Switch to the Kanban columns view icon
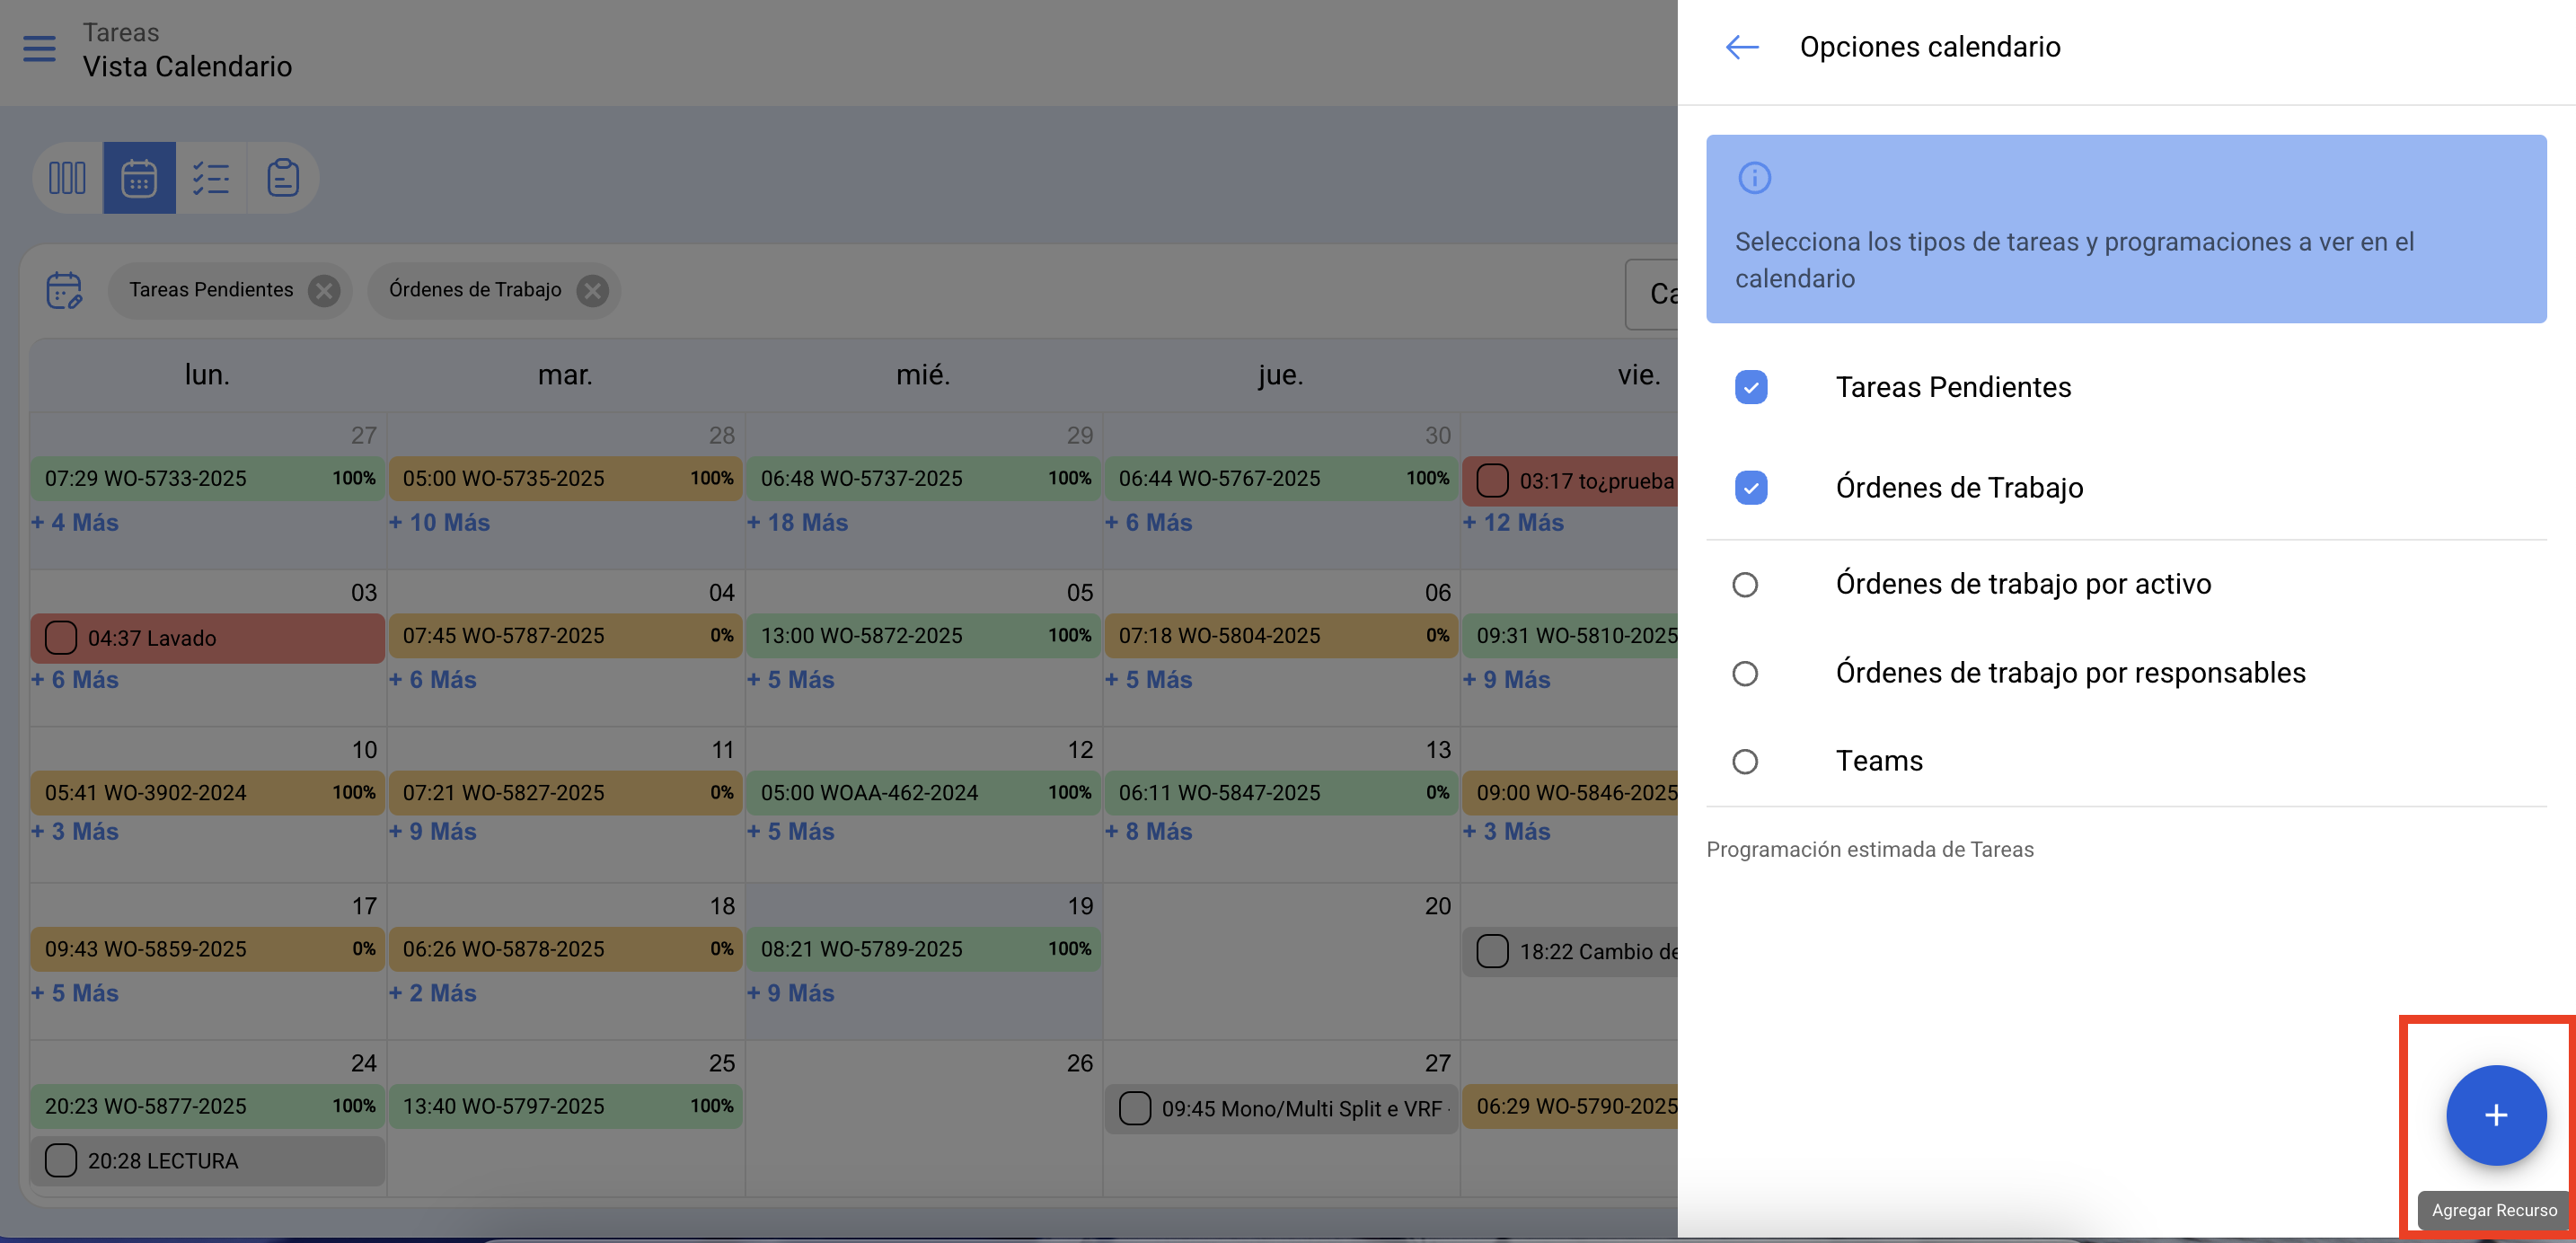This screenshot has width=2576, height=1243. coord(67,178)
